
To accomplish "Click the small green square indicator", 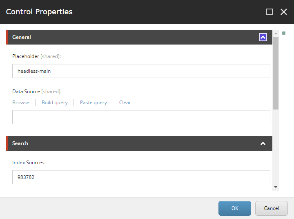I will (284, 33).
